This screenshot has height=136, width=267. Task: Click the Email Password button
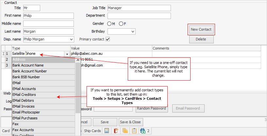[188, 109]
